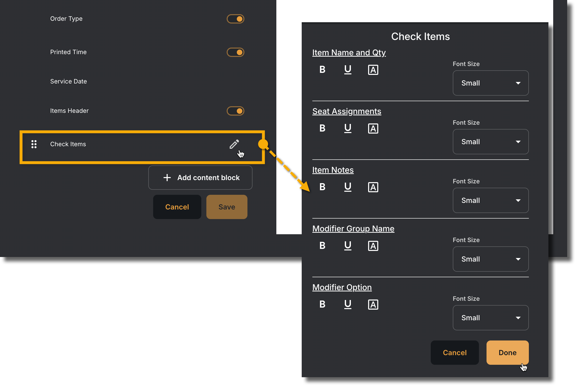Click the Order Type label
575x385 pixels.
point(66,19)
